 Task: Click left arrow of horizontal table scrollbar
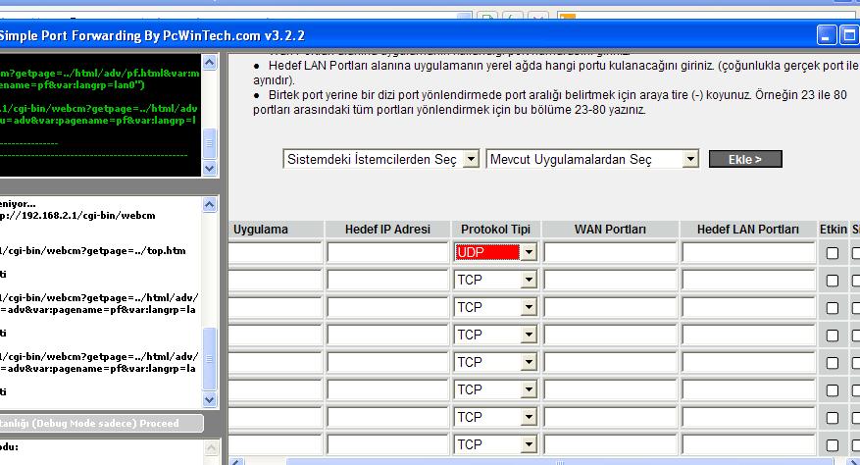(x=236, y=462)
